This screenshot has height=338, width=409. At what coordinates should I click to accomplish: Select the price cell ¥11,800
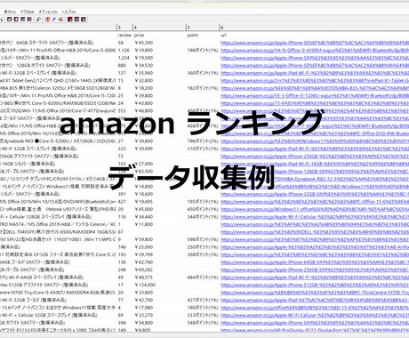144,224
